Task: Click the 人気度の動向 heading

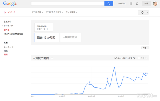Action: coord(41,58)
